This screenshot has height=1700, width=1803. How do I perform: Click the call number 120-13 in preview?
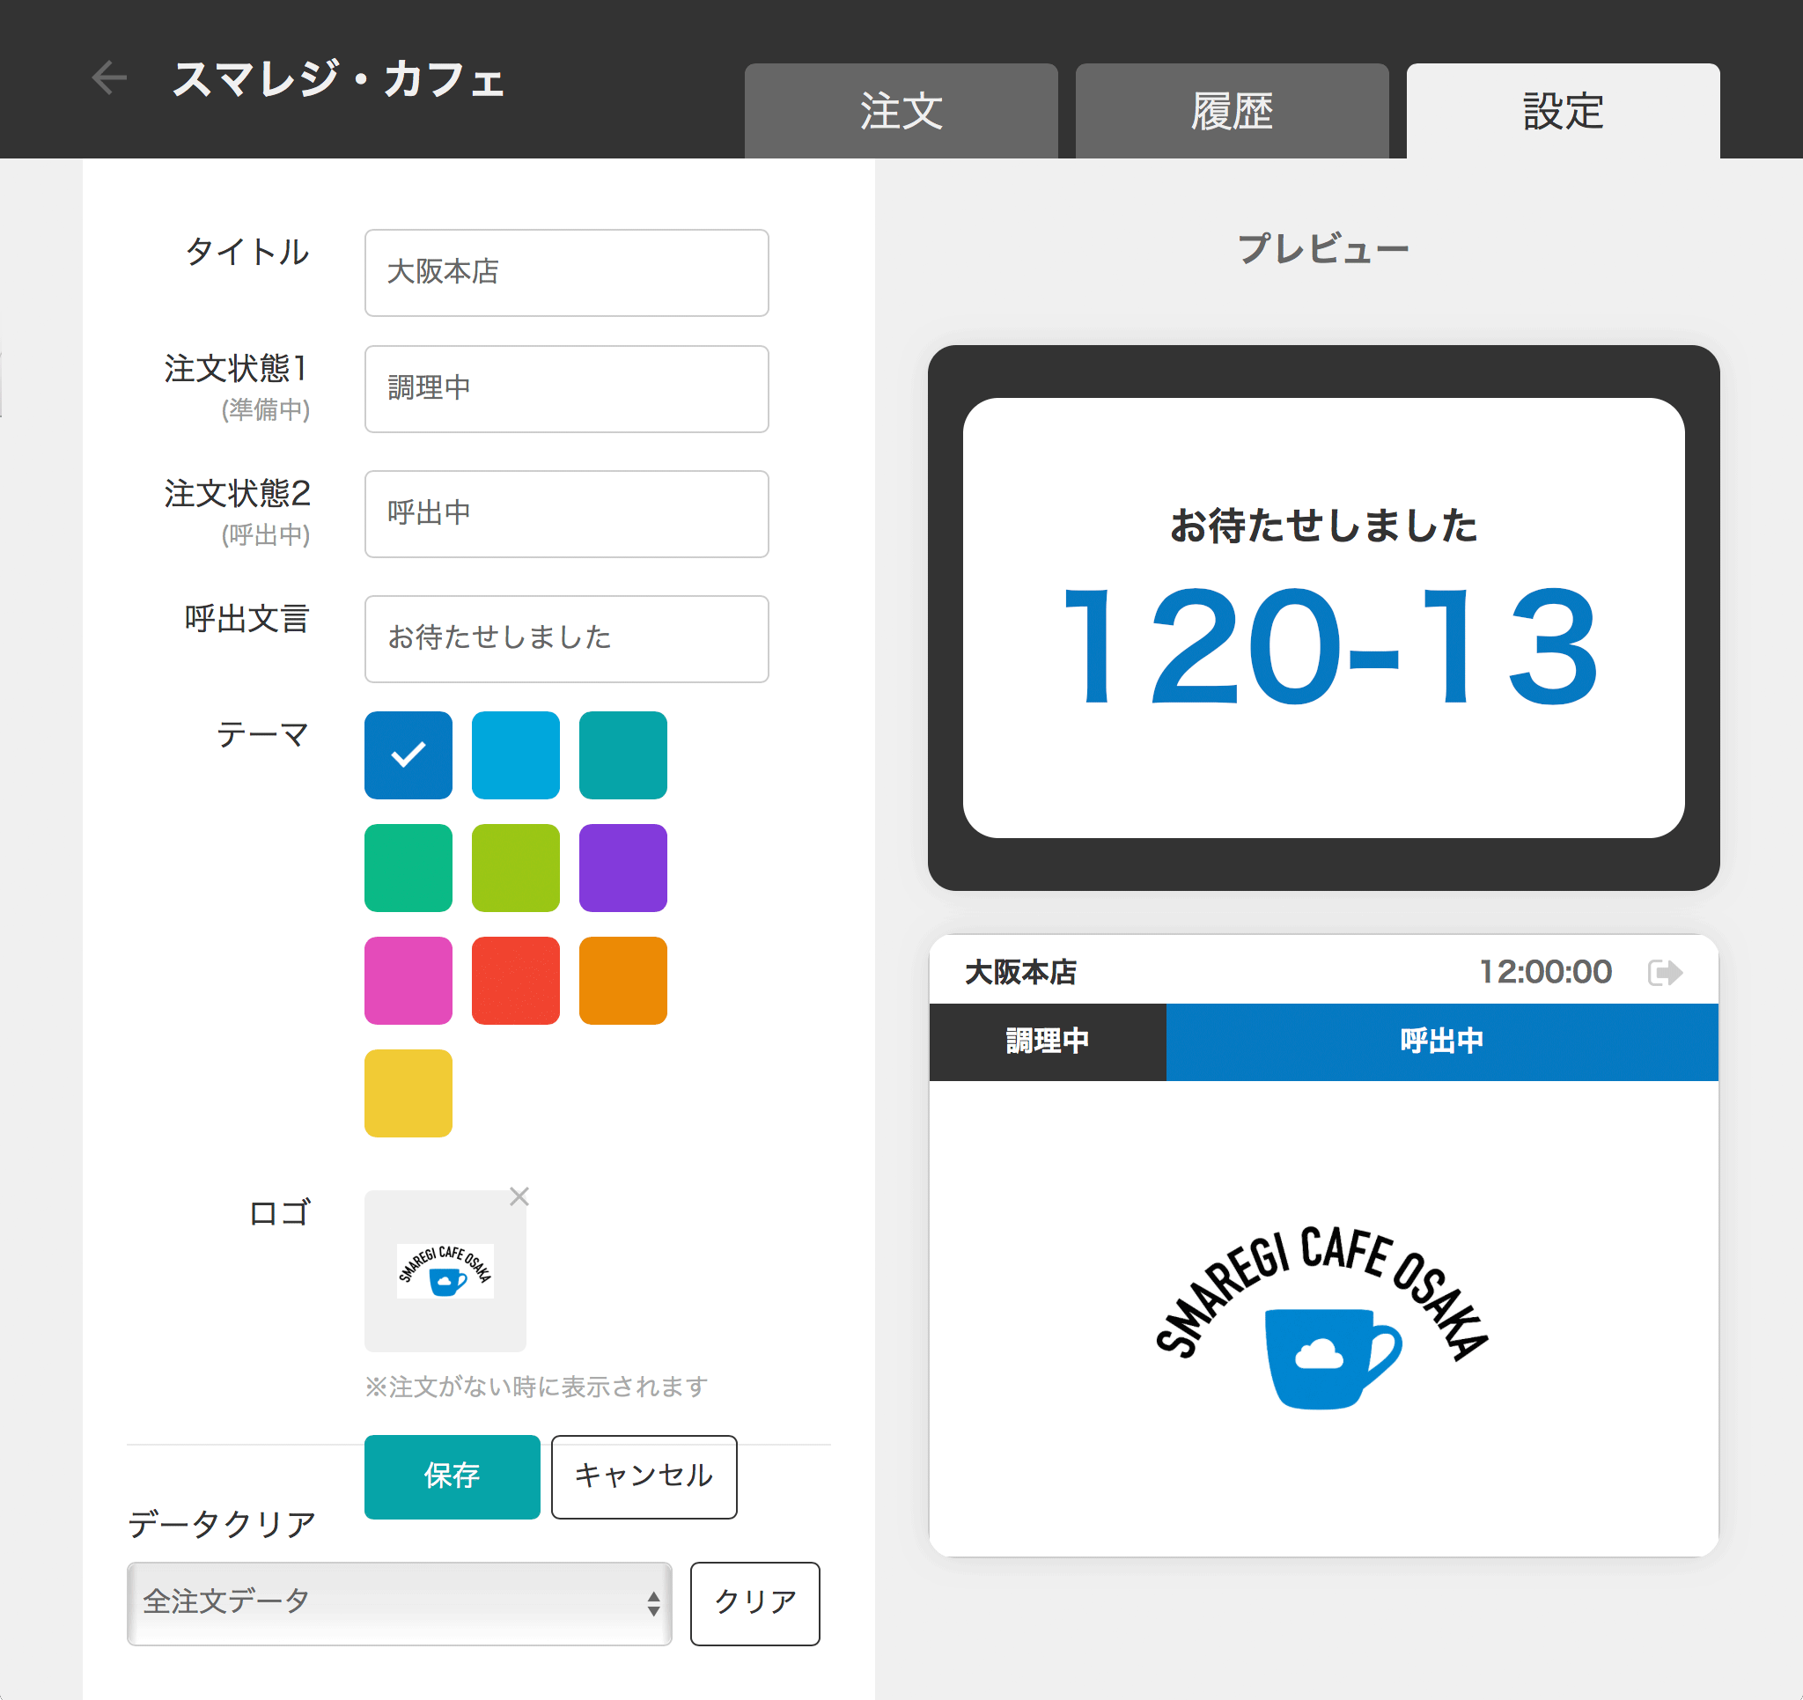coord(1328,647)
